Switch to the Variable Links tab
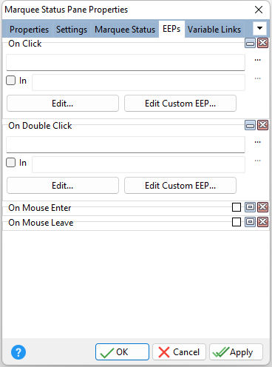The height and width of the screenshot is (367, 272). [x=214, y=30]
